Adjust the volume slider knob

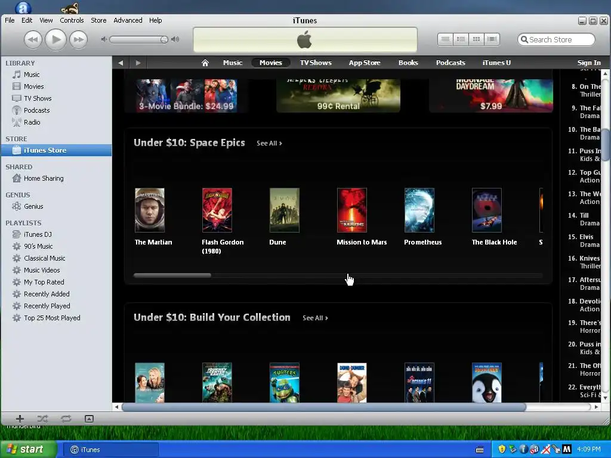[x=164, y=39]
